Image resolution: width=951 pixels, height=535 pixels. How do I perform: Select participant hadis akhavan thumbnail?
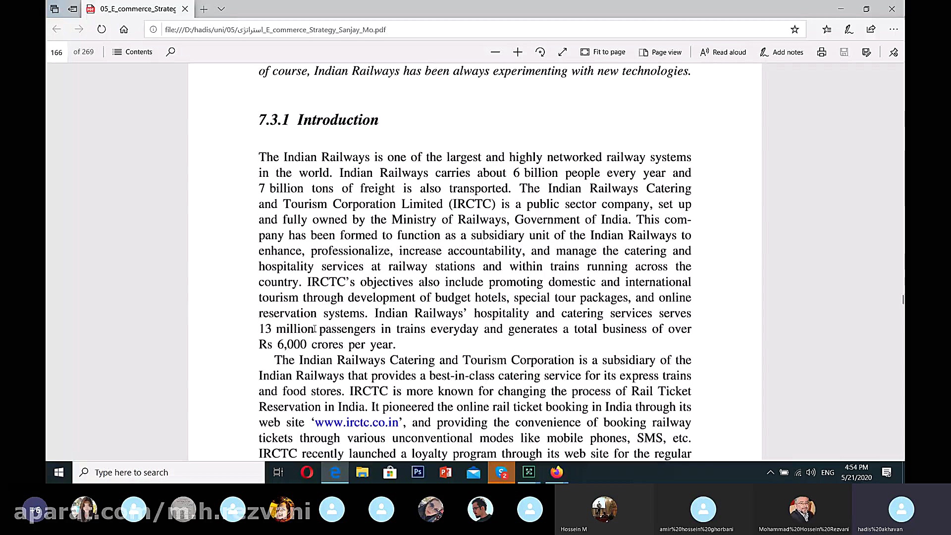click(x=901, y=509)
